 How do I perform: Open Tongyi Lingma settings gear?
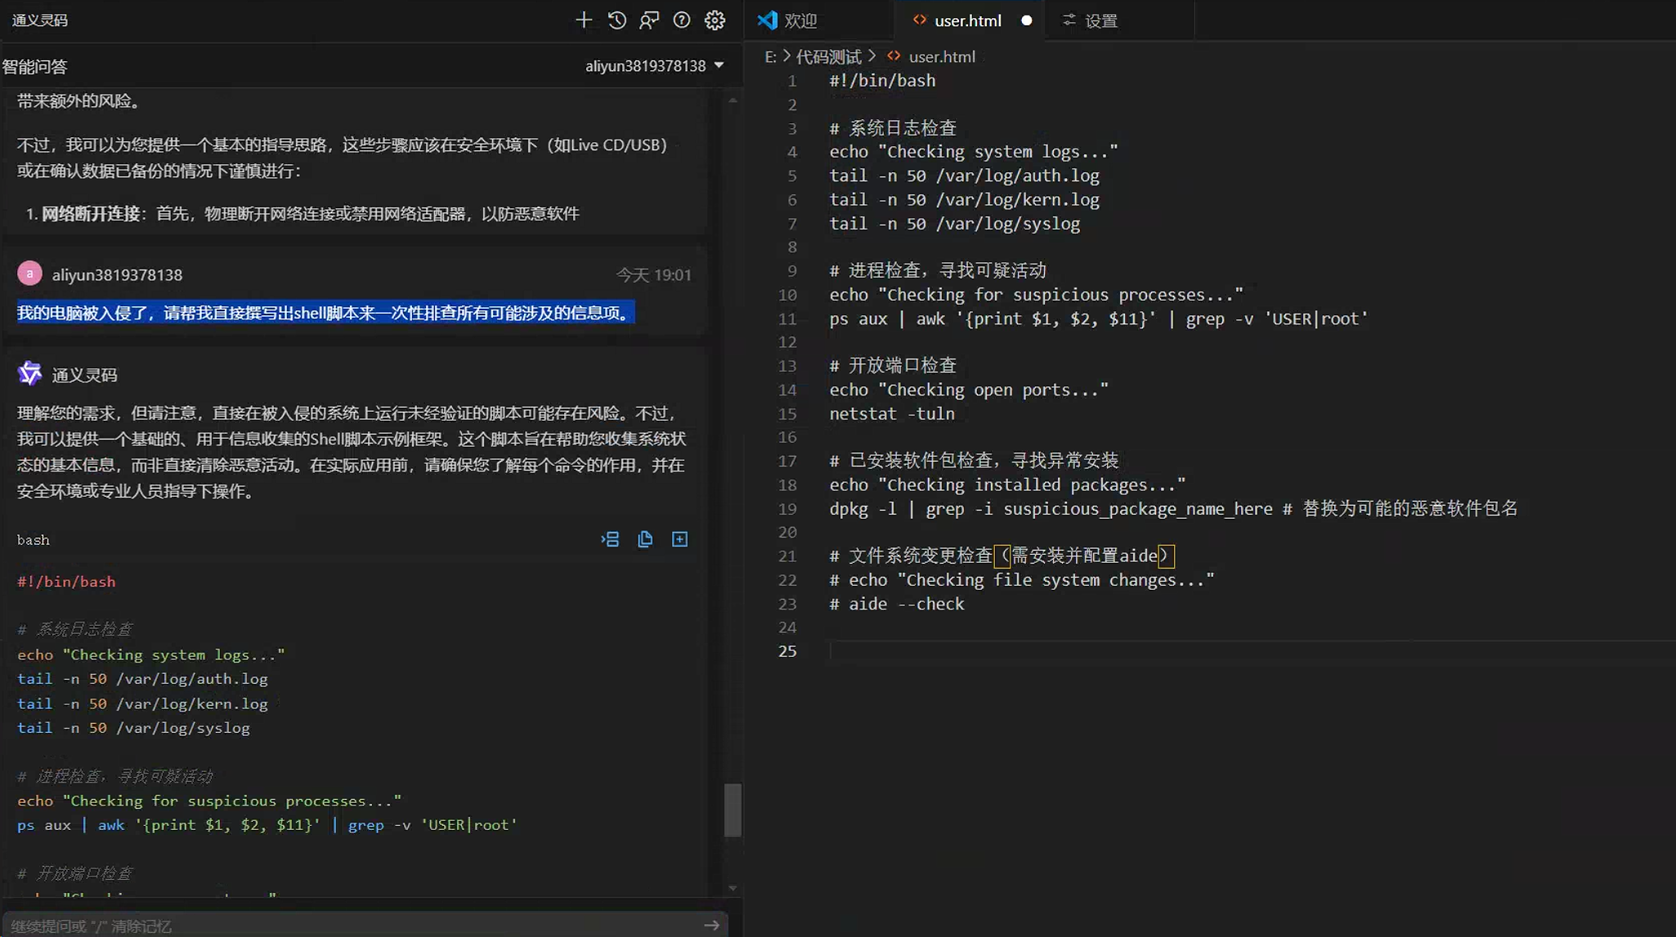coord(715,20)
